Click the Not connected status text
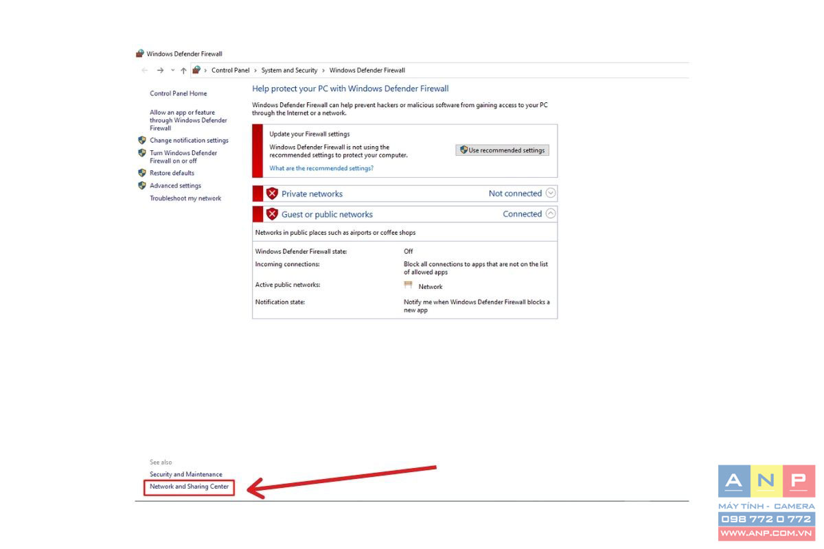 [515, 194]
